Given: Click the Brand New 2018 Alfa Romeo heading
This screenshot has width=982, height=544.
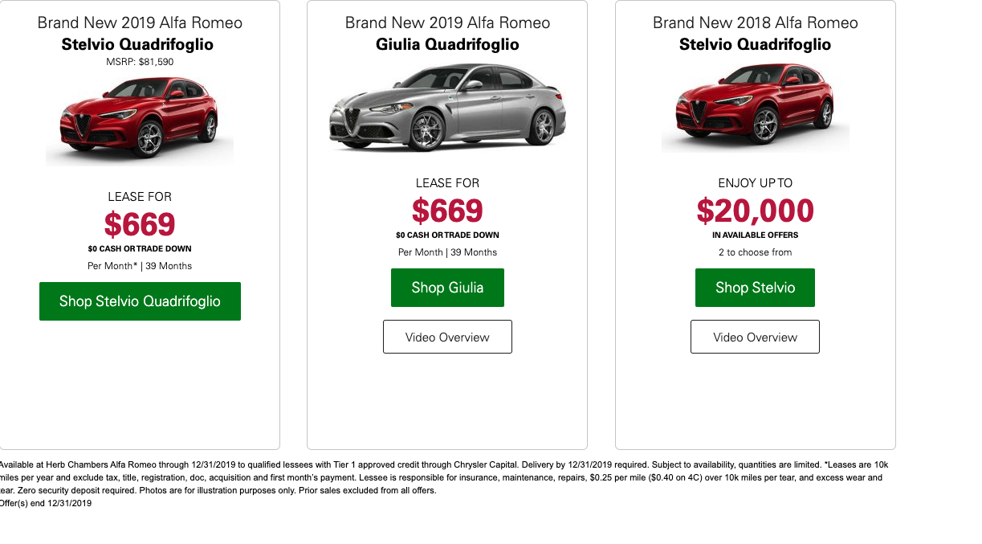Looking at the screenshot, I should (755, 22).
